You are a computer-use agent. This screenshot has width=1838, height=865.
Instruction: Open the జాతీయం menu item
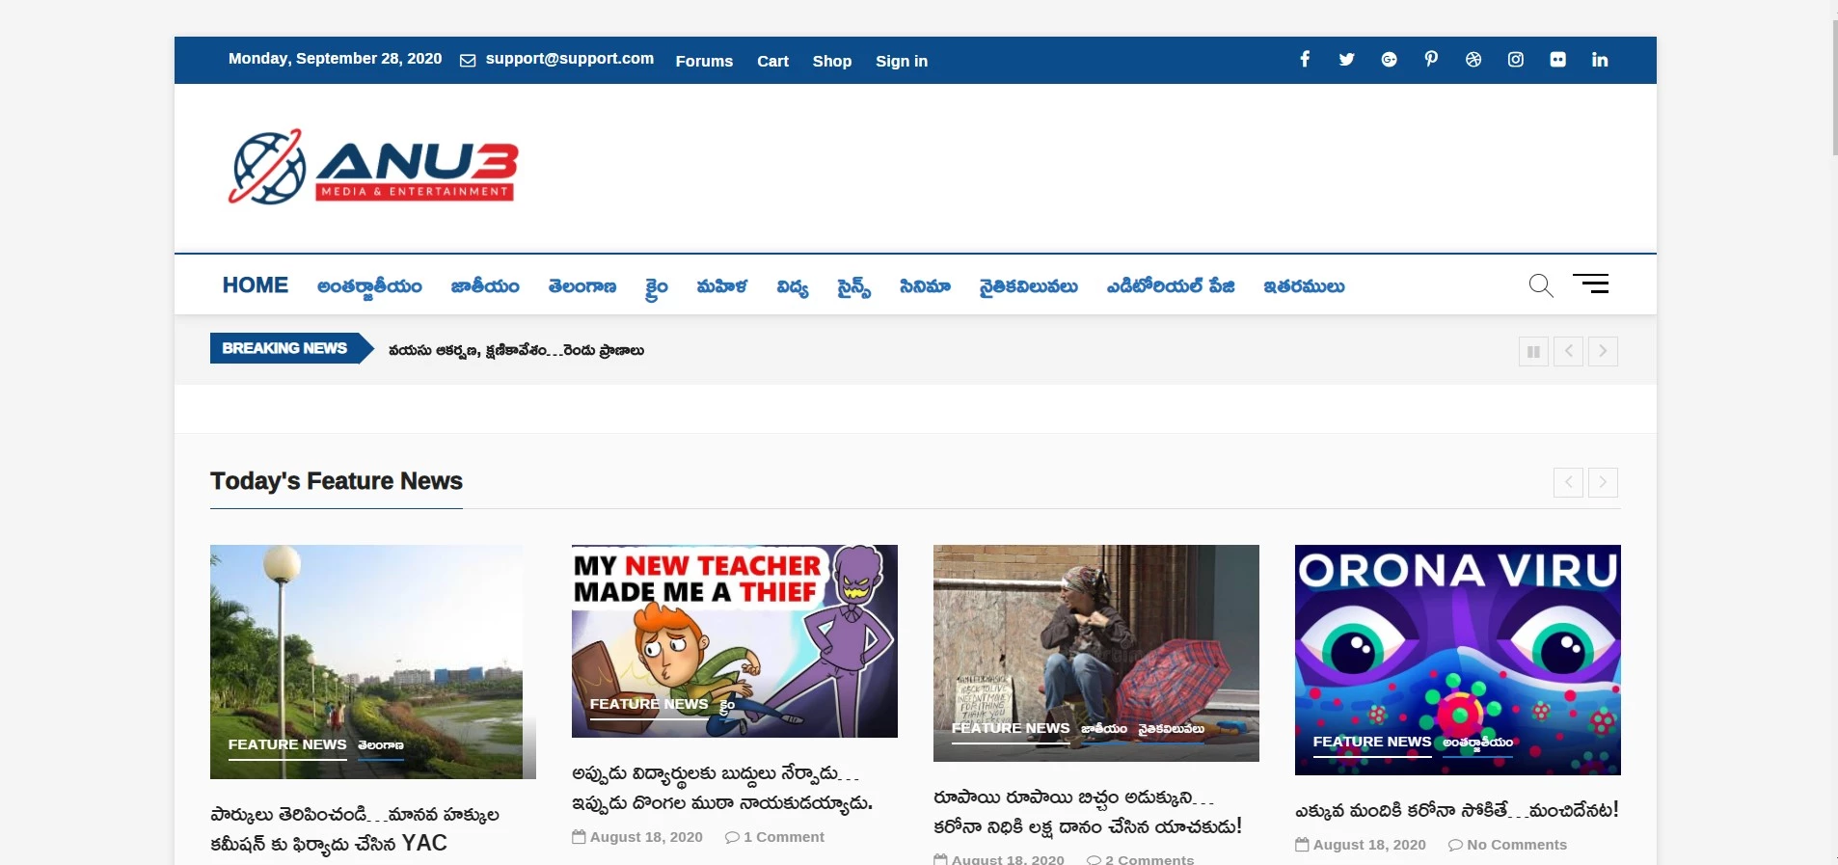point(485,286)
